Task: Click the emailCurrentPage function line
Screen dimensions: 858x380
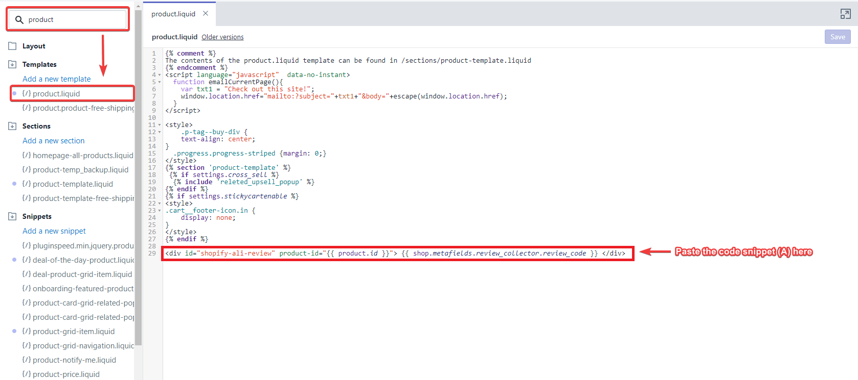Action: pos(228,82)
